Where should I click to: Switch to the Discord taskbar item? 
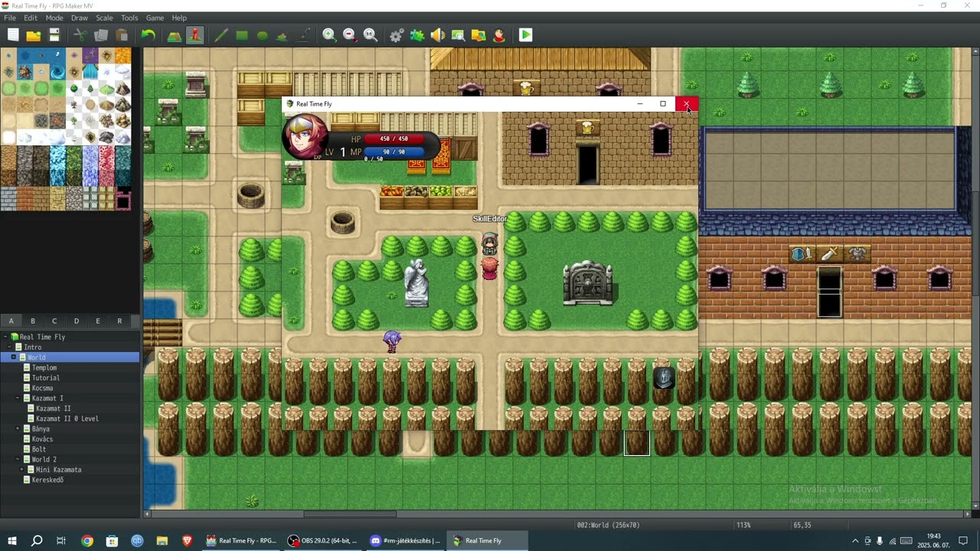(x=405, y=541)
